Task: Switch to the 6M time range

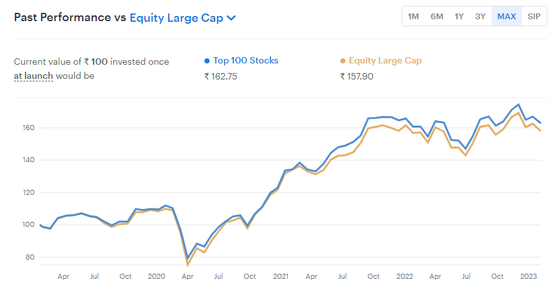Action: [436, 16]
